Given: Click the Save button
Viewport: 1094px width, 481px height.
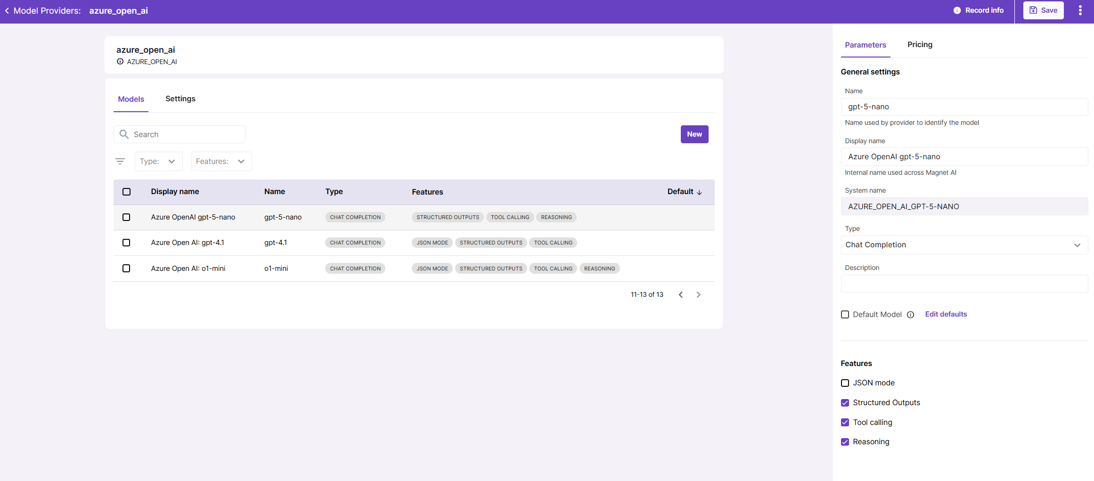Looking at the screenshot, I should [1043, 10].
